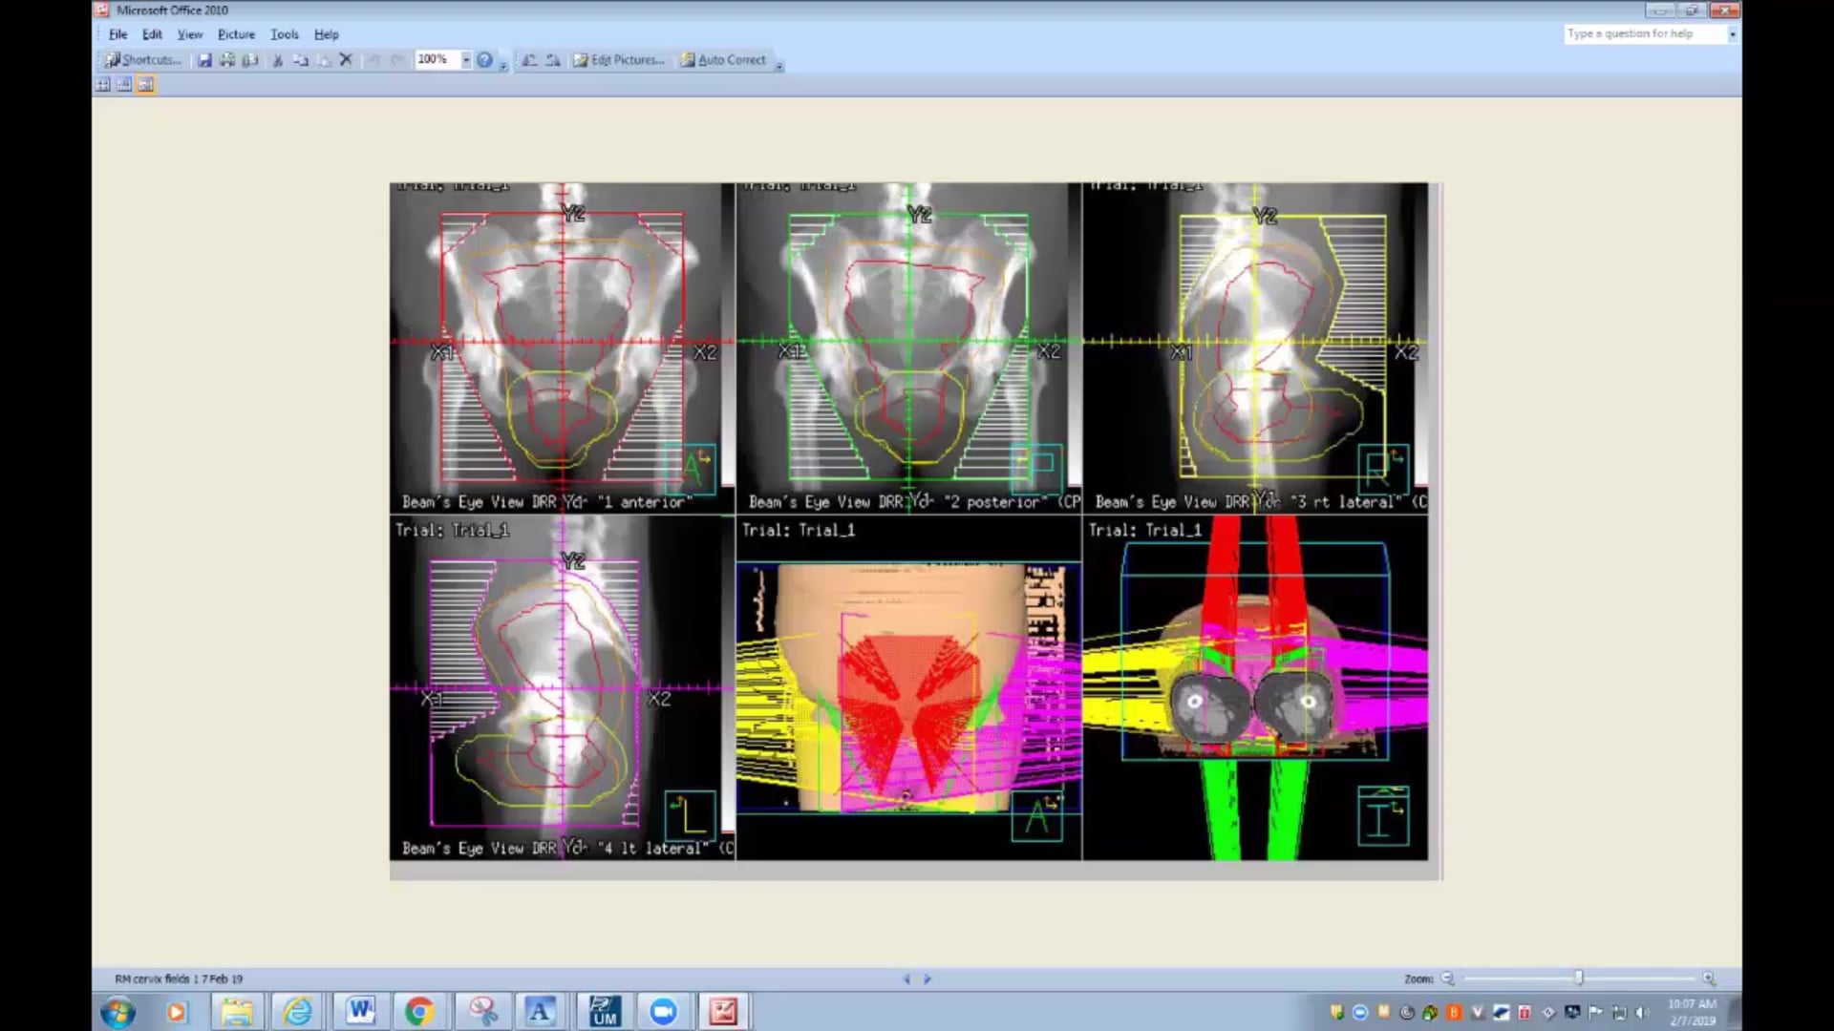Open the volume control in system tray
1834x1031 pixels.
click(x=1640, y=1010)
